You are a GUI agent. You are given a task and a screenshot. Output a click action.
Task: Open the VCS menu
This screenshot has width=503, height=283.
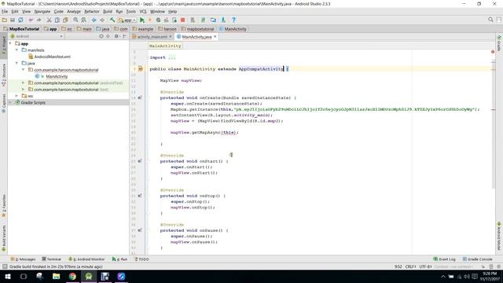click(x=143, y=12)
